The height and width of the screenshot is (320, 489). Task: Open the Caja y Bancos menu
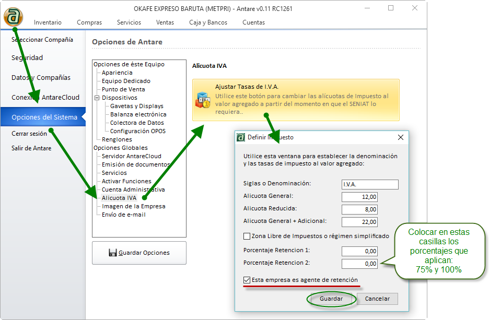point(208,22)
